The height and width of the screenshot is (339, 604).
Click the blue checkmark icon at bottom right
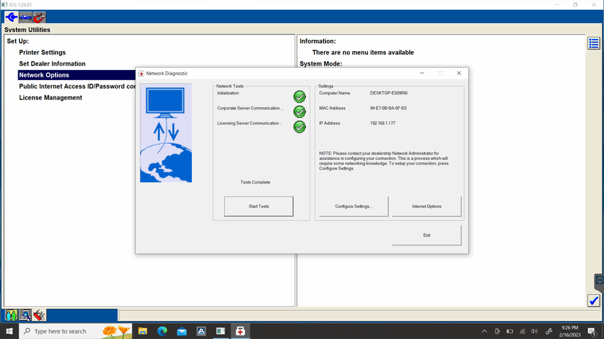tap(593, 300)
